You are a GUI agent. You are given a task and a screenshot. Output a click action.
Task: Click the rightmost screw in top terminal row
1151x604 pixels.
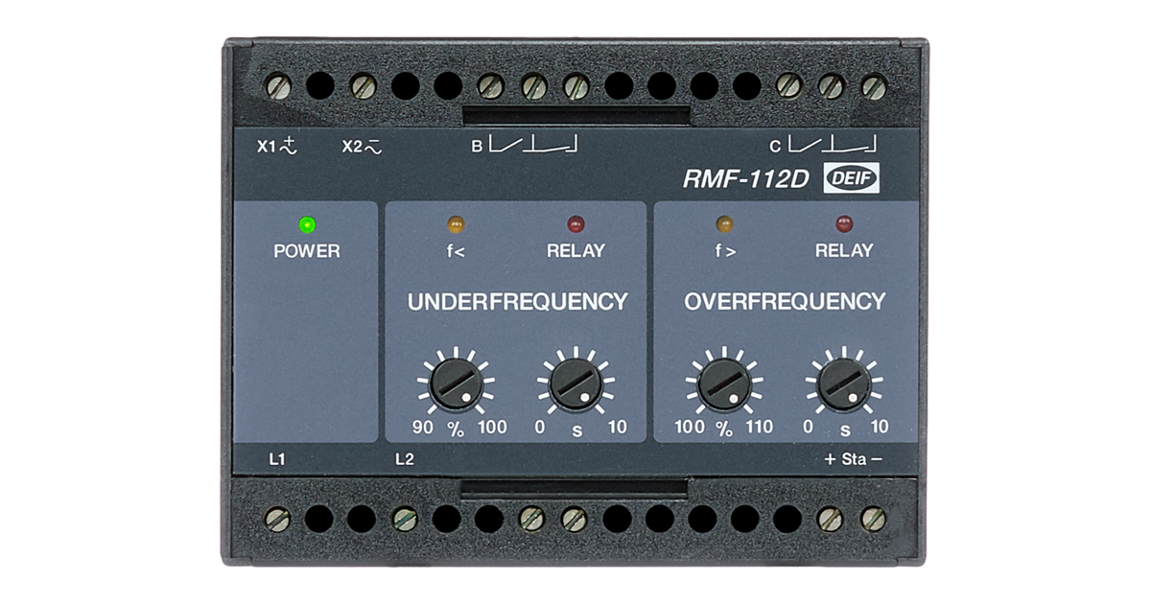[874, 86]
